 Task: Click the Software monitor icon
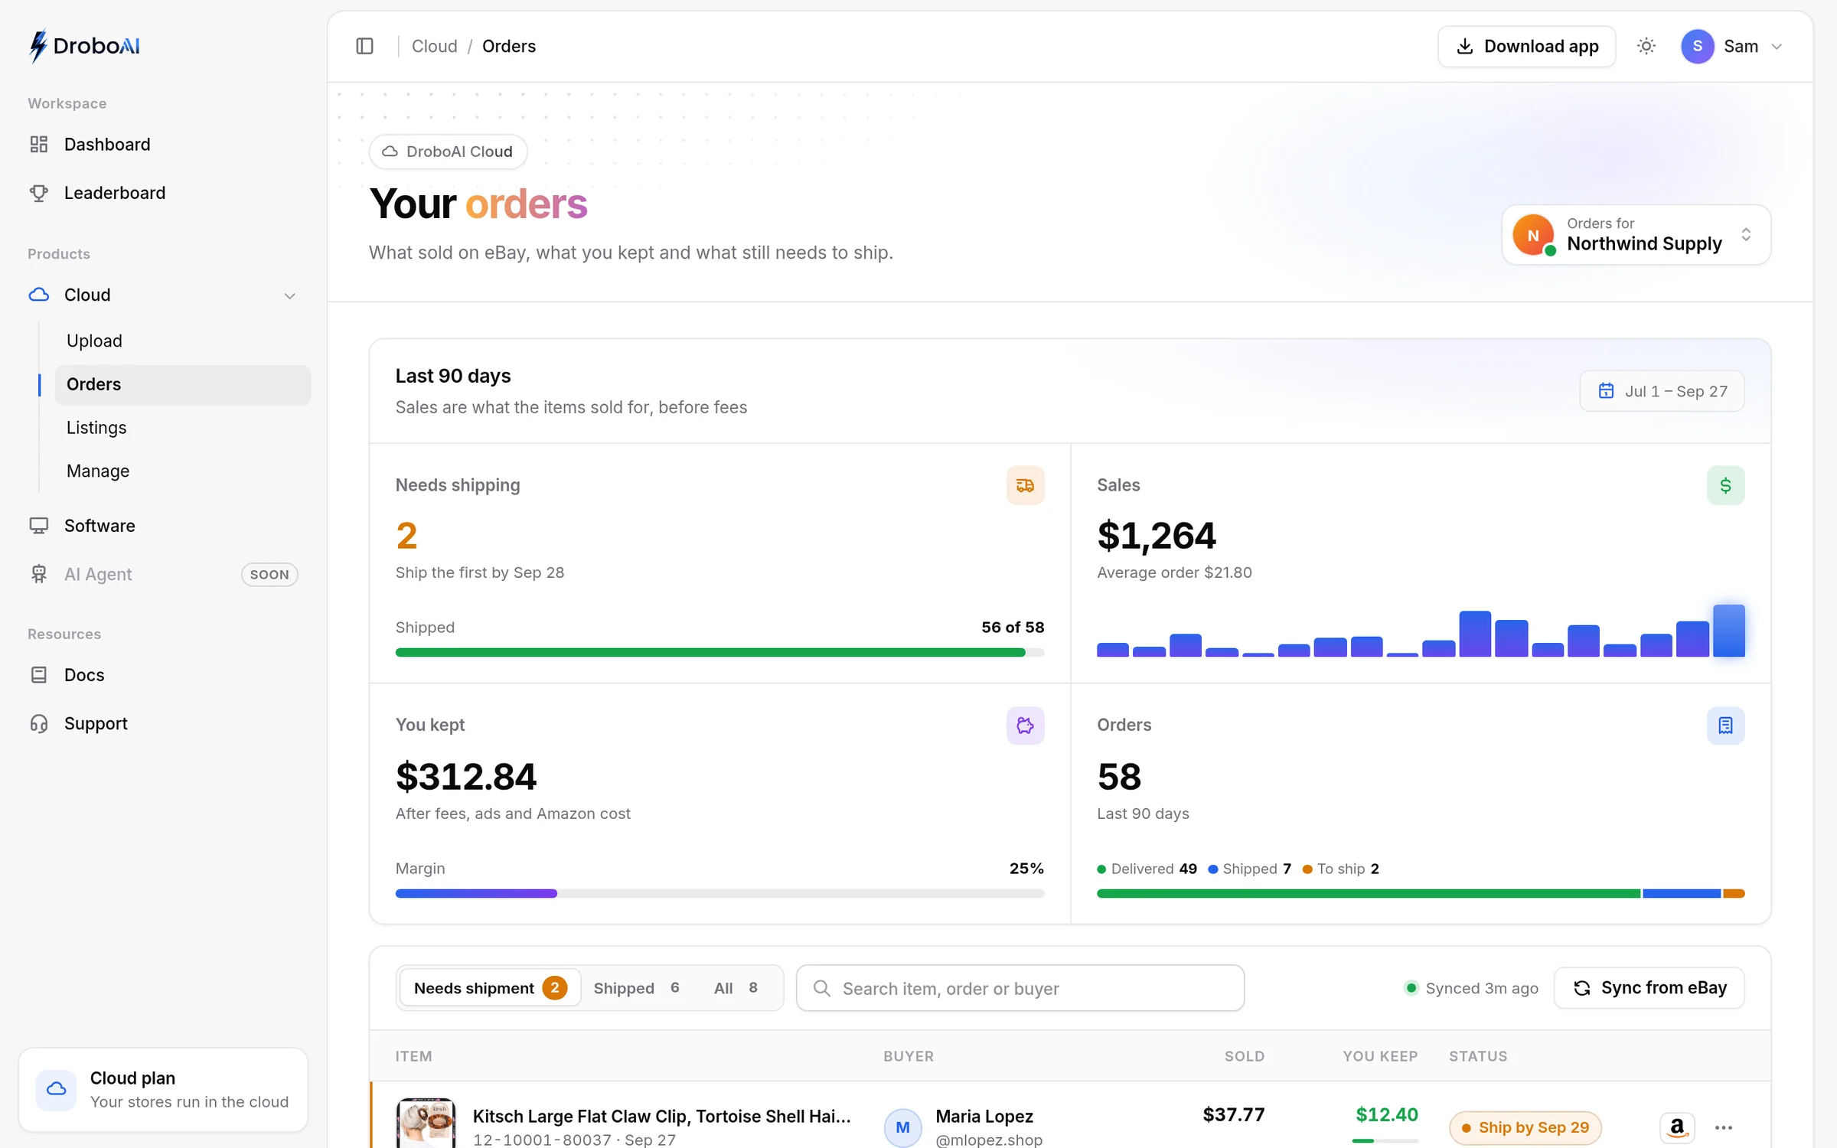point(38,525)
